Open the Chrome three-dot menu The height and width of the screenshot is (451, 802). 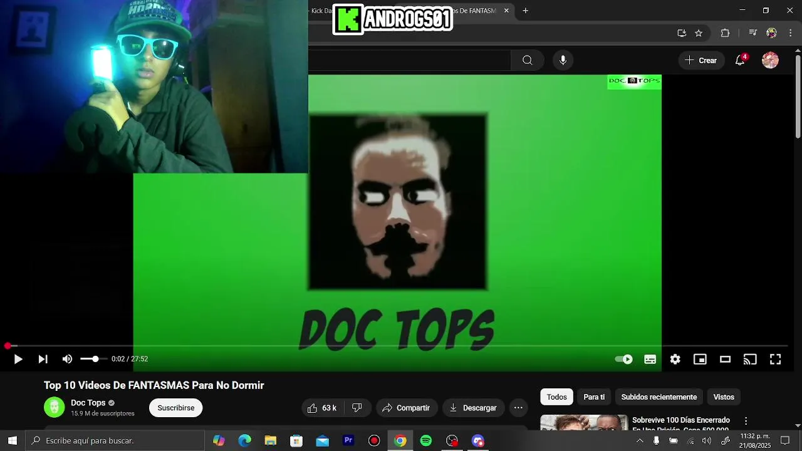[x=789, y=33]
